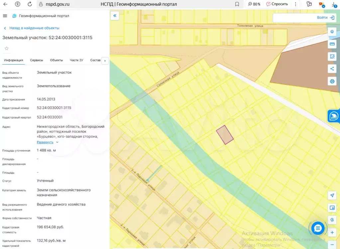Open the map layers tool
The height and width of the screenshot is (249, 340).
coord(332,32)
